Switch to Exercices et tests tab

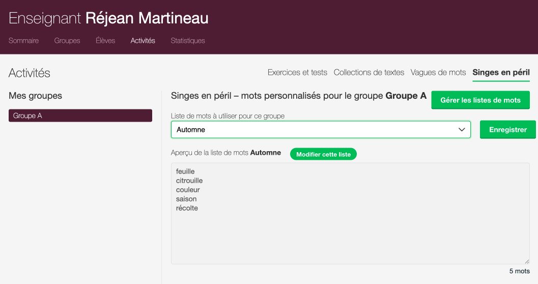click(x=297, y=72)
